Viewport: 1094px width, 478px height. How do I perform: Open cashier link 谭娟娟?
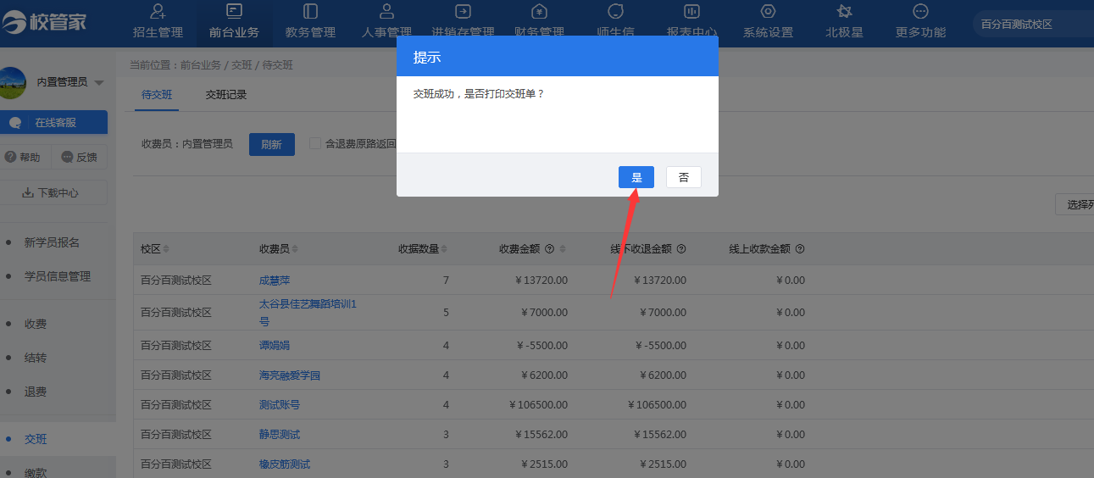[x=275, y=345]
